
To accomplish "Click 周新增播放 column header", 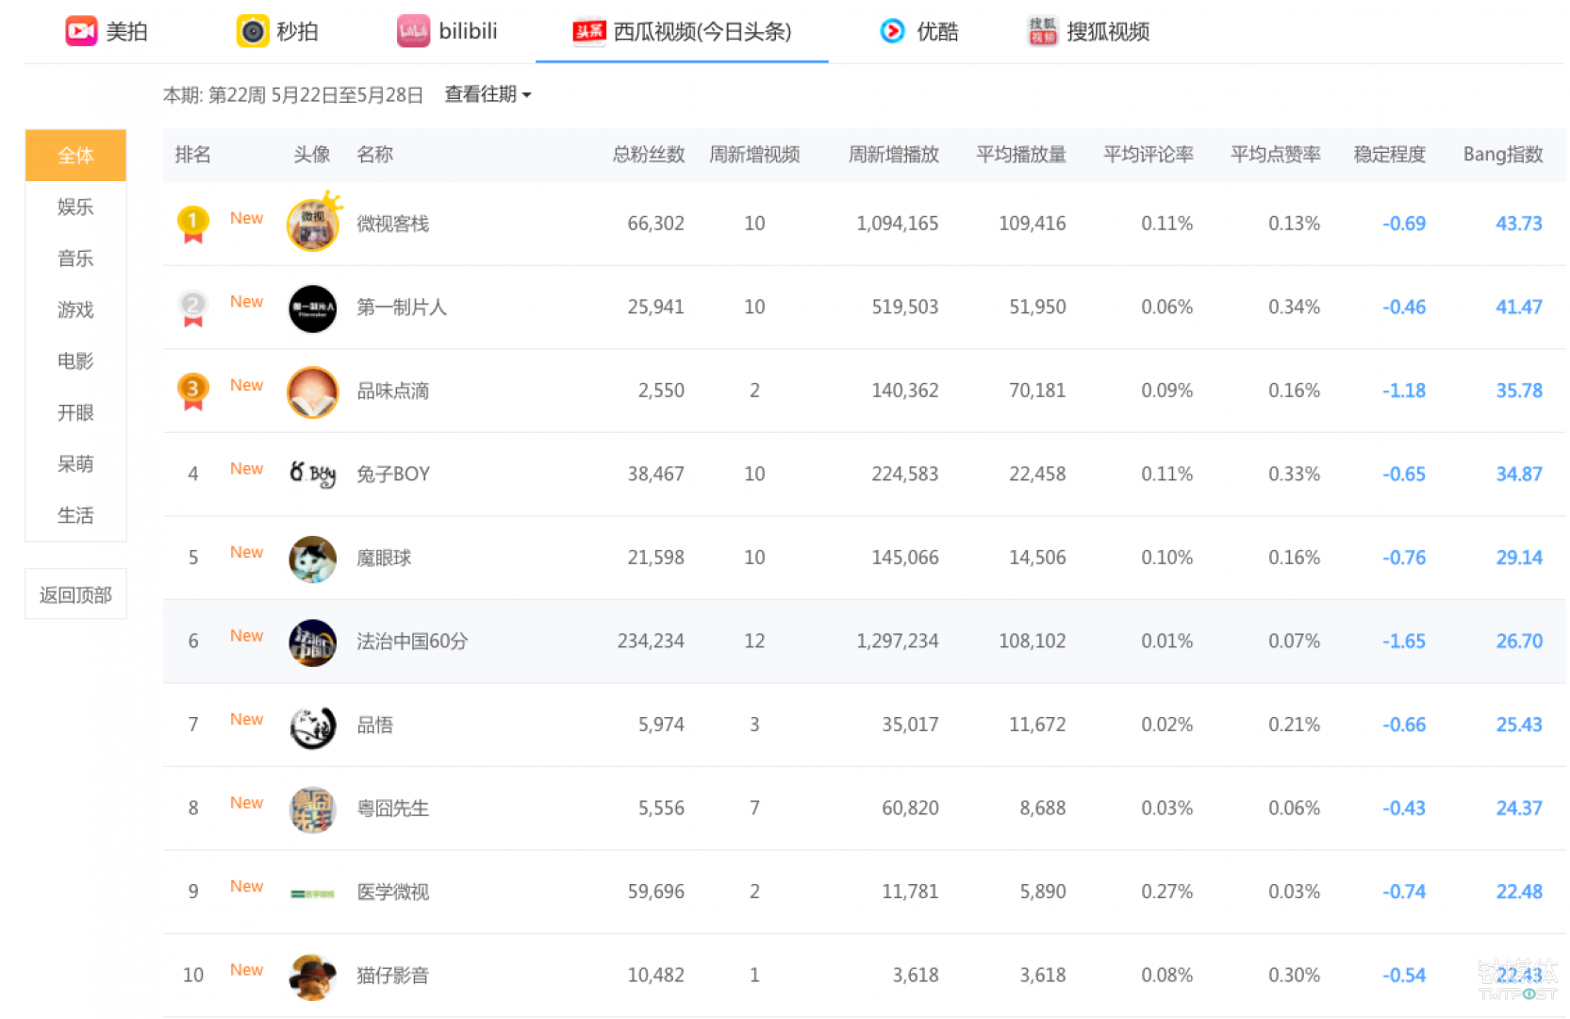I will click(894, 155).
